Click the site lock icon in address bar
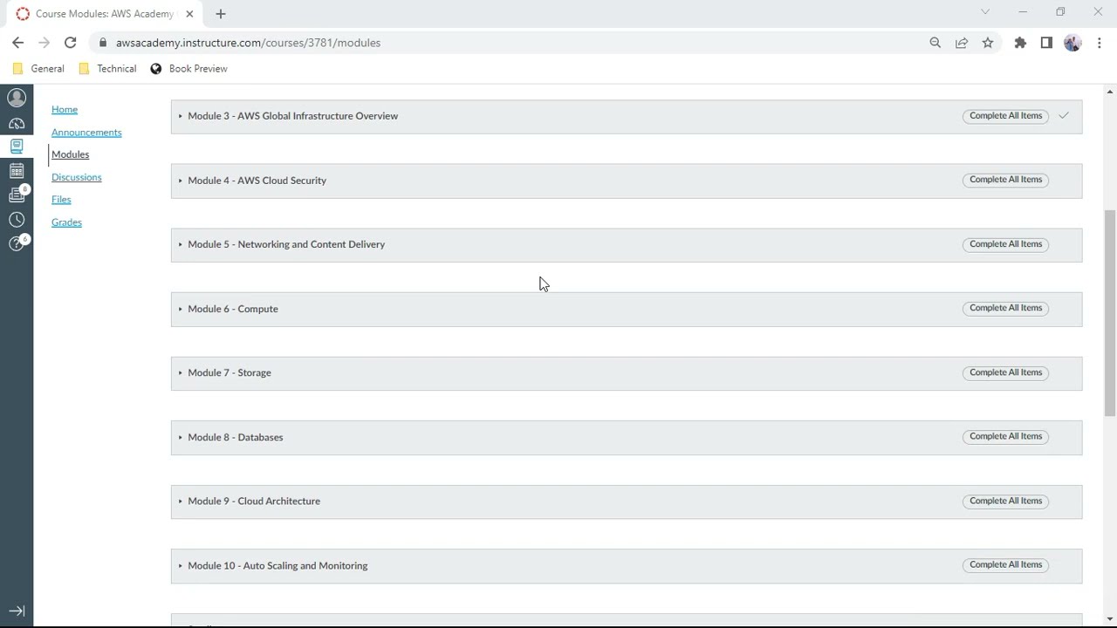The width and height of the screenshot is (1117, 628). coord(103,43)
